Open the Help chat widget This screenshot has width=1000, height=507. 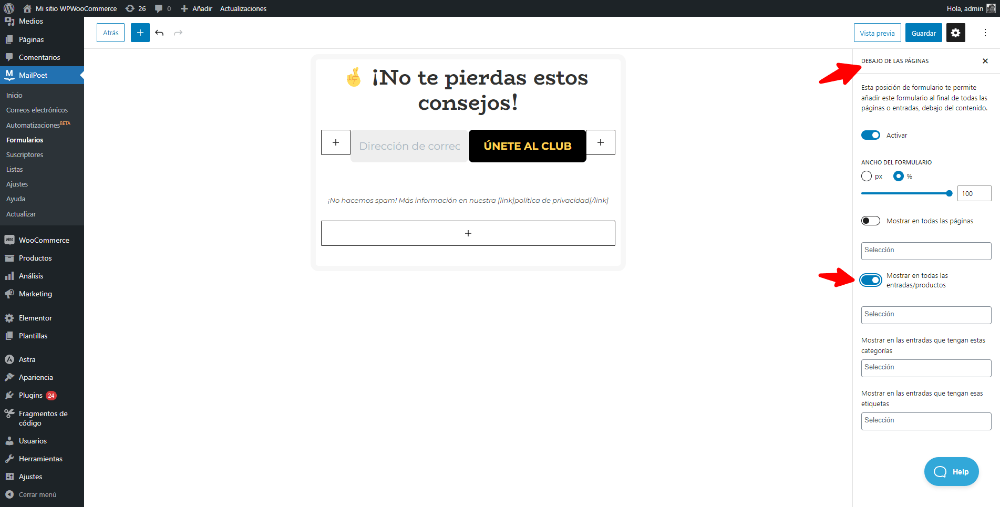951,471
